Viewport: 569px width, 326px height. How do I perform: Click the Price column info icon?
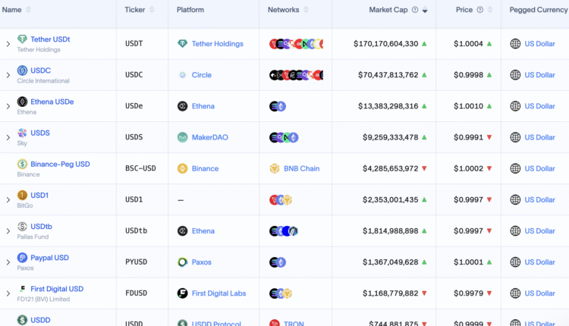(x=480, y=10)
